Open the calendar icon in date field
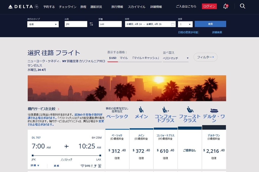The width and height of the screenshot is (259, 172). 173,24
